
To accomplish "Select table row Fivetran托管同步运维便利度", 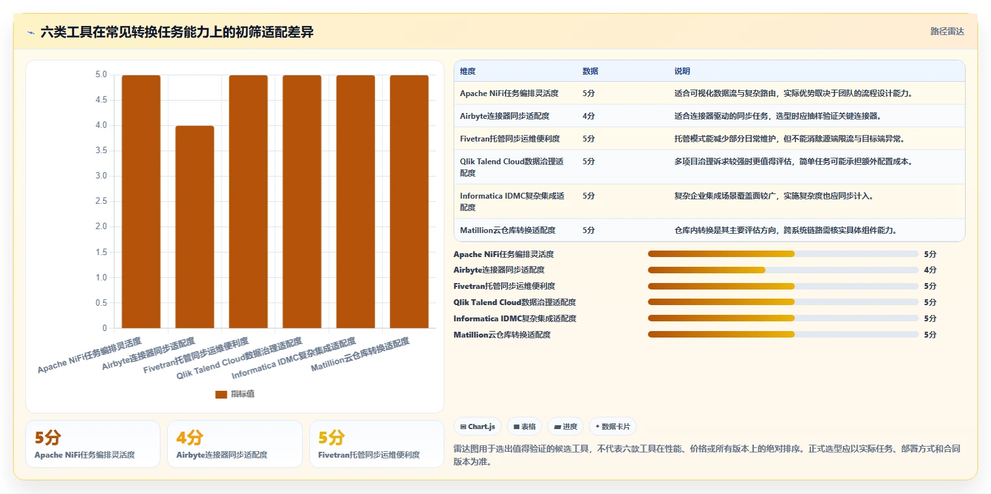I will coord(709,138).
